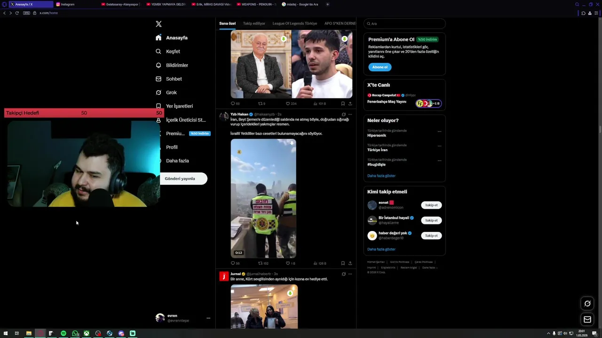This screenshot has width=602, height=338.
Task: Open the Hipersonik trending topic
Action: pos(376,135)
